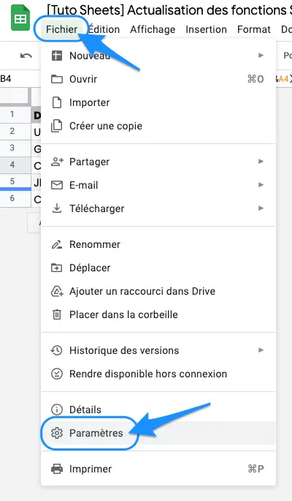The height and width of the screenshot is (501, 292).
Task: Expand the Nouveau submenu arrow
Action: 261,56
